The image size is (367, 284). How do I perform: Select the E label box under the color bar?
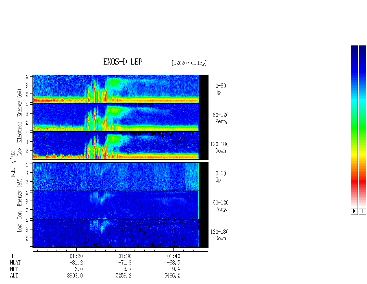coord(354,212)
